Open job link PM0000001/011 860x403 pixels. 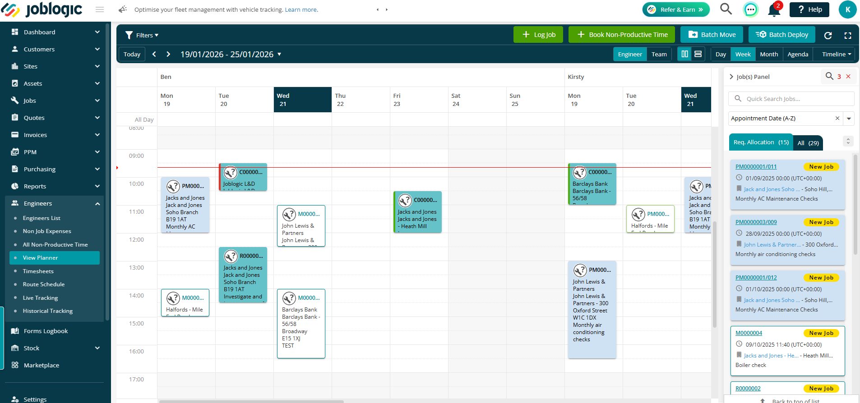(x=756, y=167)
